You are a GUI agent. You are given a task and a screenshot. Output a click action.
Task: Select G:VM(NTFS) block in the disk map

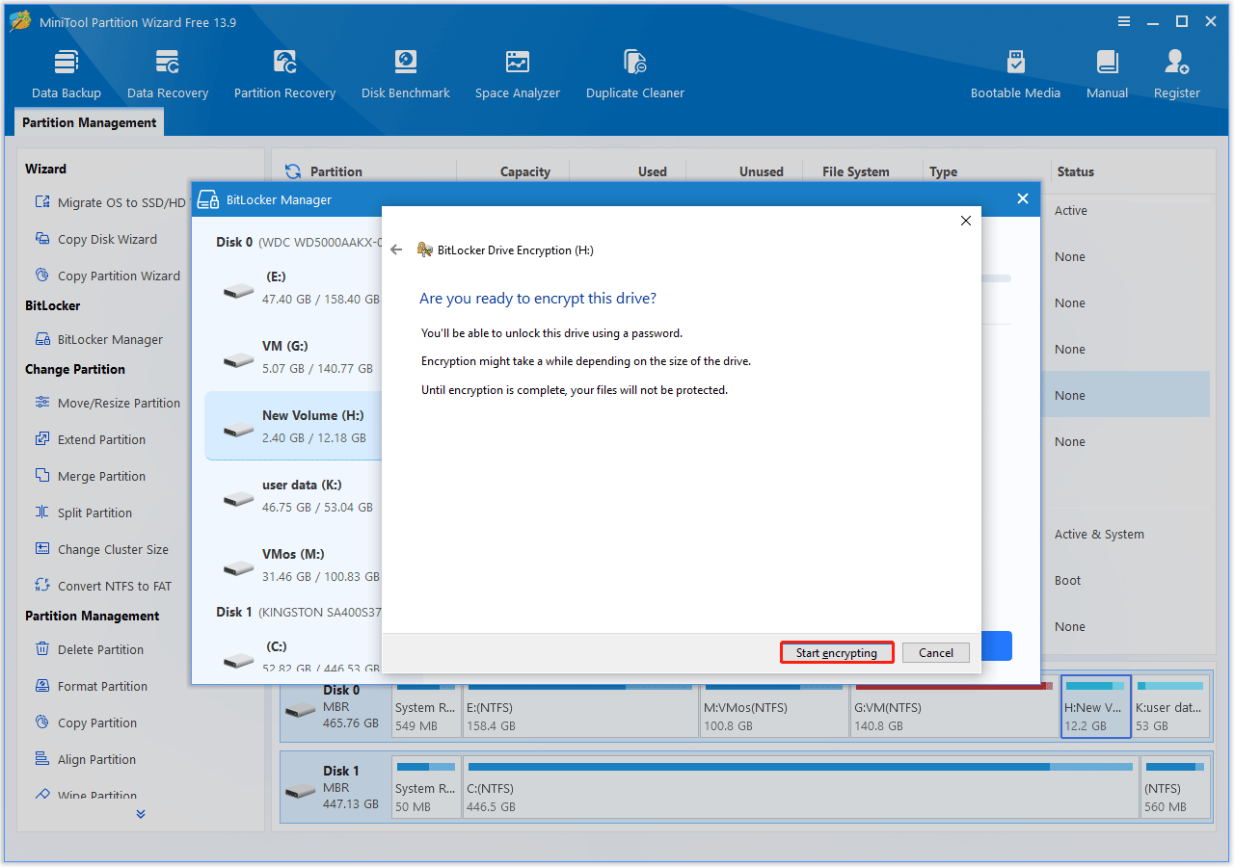click(x=954, y=707)
